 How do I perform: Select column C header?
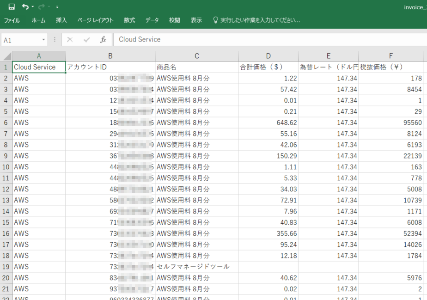click(196, 56)
